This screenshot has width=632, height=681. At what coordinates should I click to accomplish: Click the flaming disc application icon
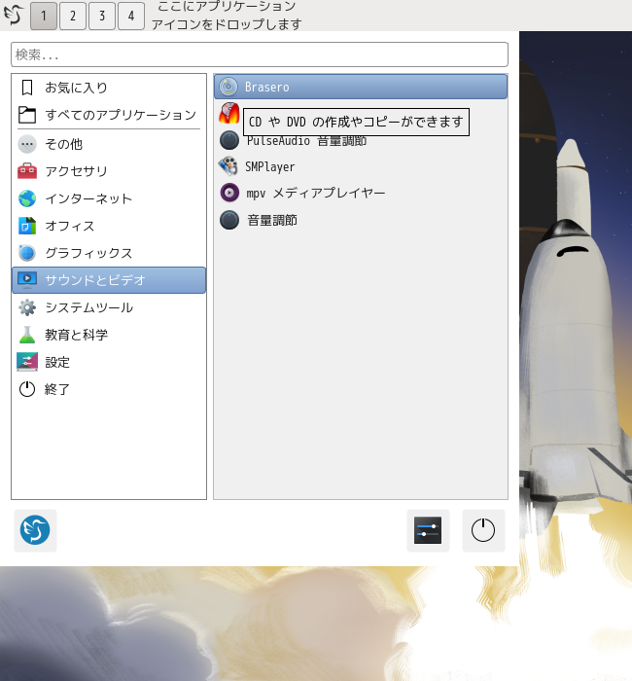(x=228, y=114)
